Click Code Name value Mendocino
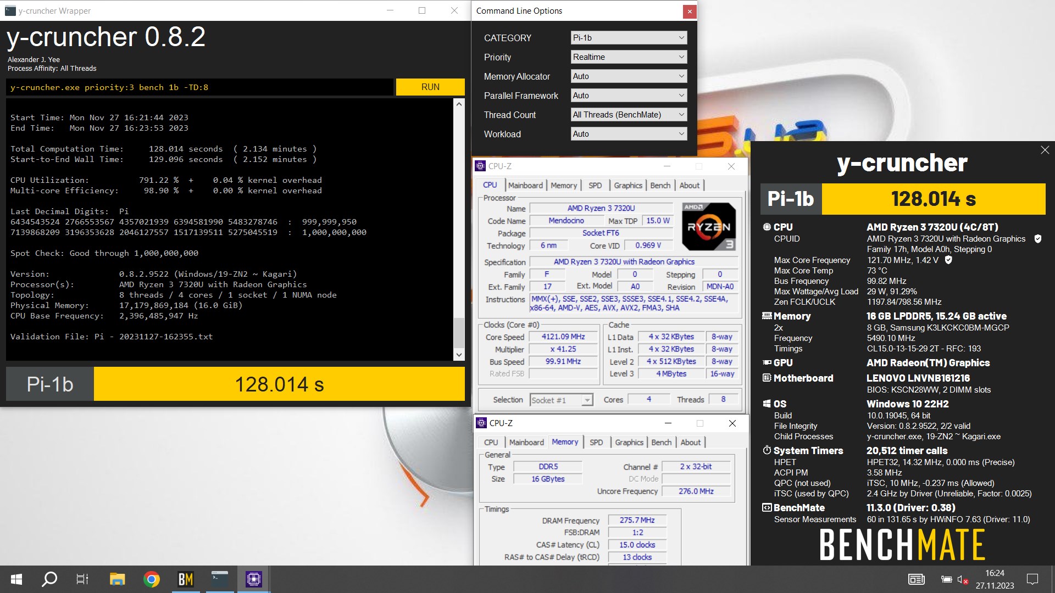The height and width of the screenshot is (593, 1055). click(566, 221)
